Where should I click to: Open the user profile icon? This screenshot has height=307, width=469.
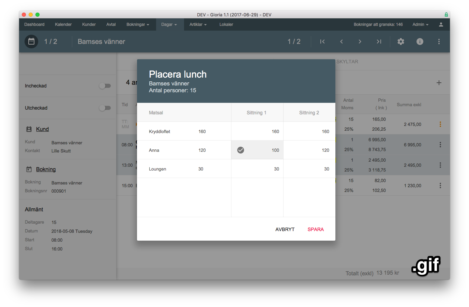441,25
